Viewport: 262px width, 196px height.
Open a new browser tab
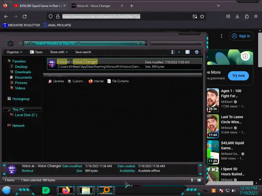pos(132,6)
